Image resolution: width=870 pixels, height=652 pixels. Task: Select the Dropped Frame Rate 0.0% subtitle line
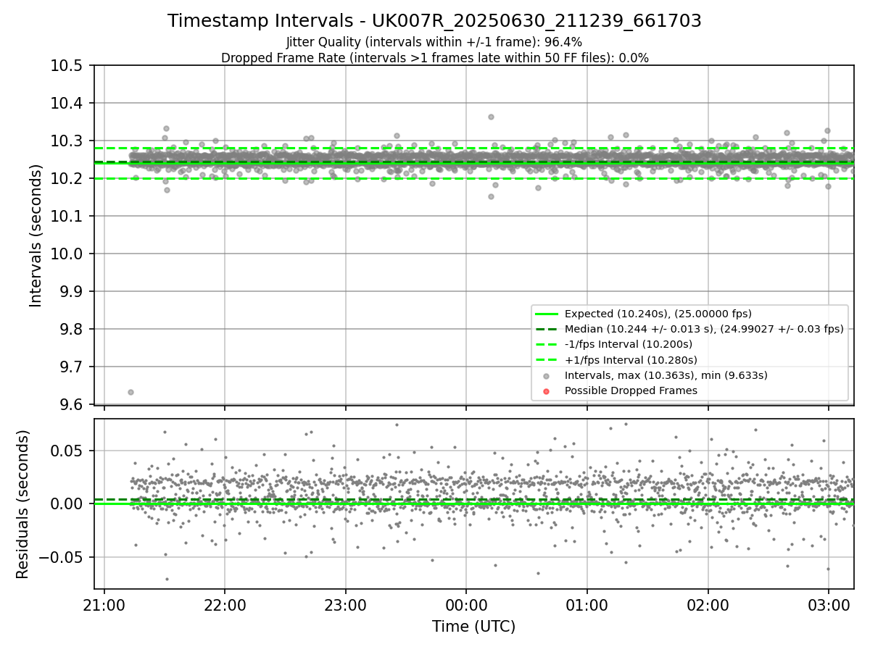[x=434, y=58]
